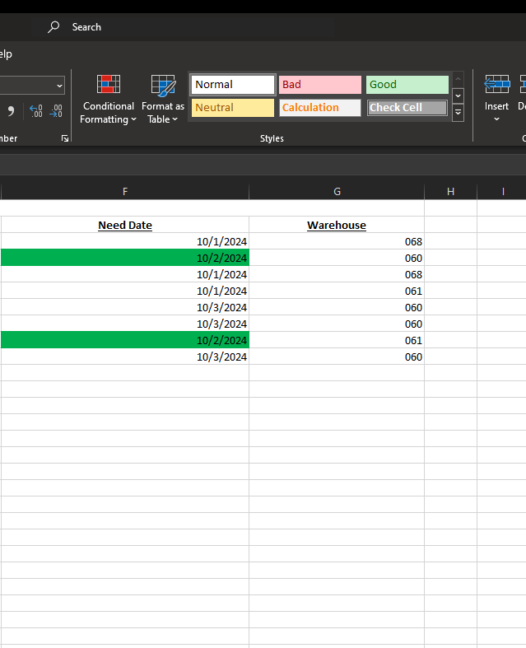This screenshot has height=648, width=526.
Task: Apply the Good cell style
Action: pos(407,85)
